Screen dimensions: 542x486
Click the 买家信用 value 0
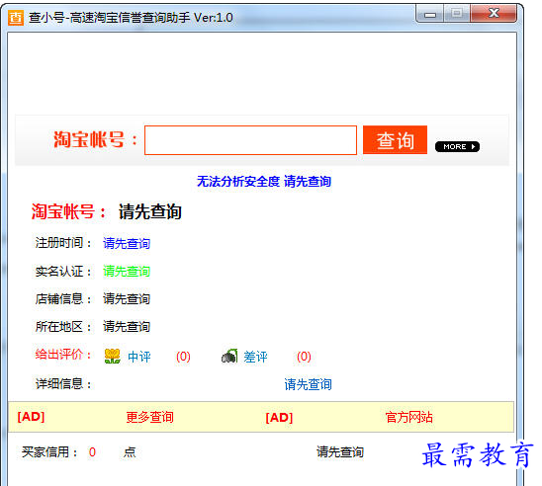click(x=92, y=452)
